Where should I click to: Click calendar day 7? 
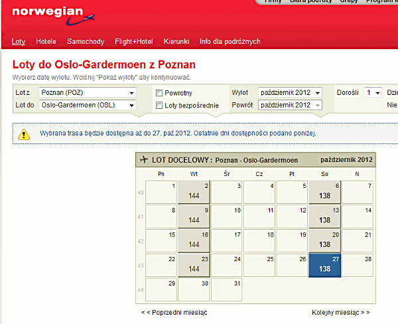(358, 192)
